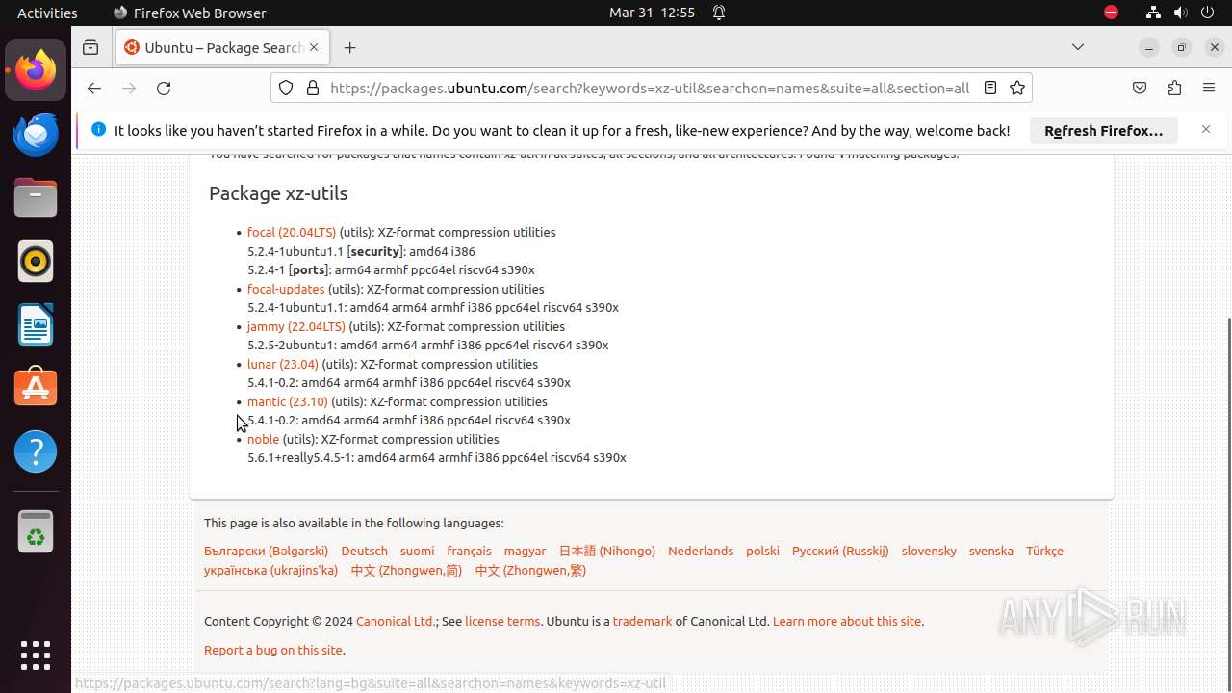Viewport: 1232px width, 693px height.
Task: Open the Canonical Ltd. copyright link
Action: (396, 621)
